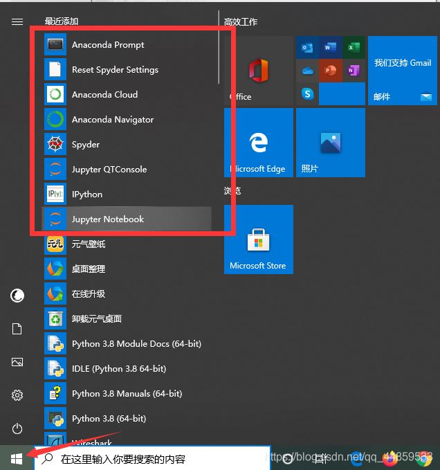Open the 邮件 (Mail) tile
Screen dimensions: 440x470
pyautogui.click(x=402, y=71)
